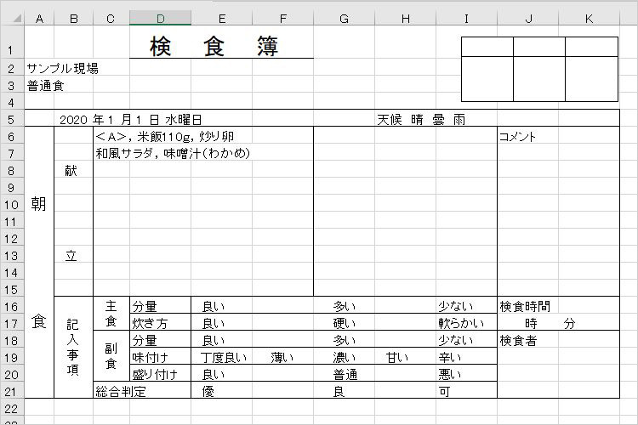Select column F header
638x425 pixels.
point(283,19)
